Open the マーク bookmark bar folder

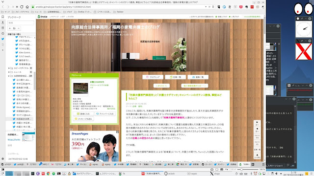(x=5, y=12)
